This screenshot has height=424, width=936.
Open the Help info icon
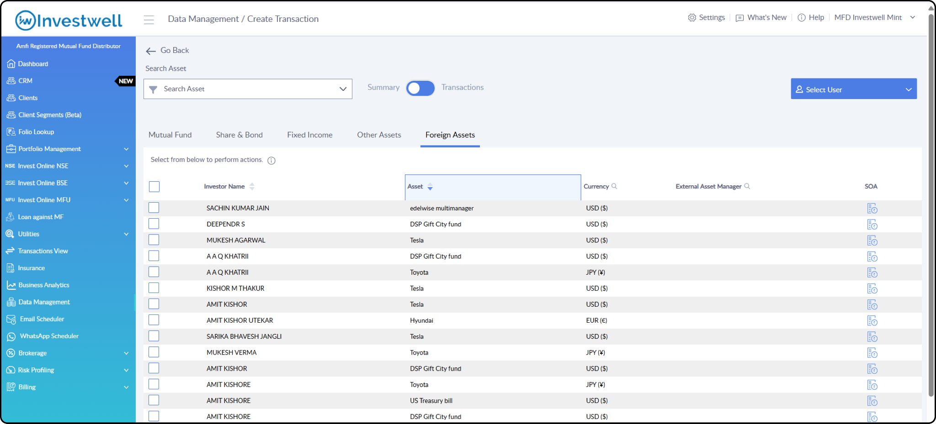point(802,18)
